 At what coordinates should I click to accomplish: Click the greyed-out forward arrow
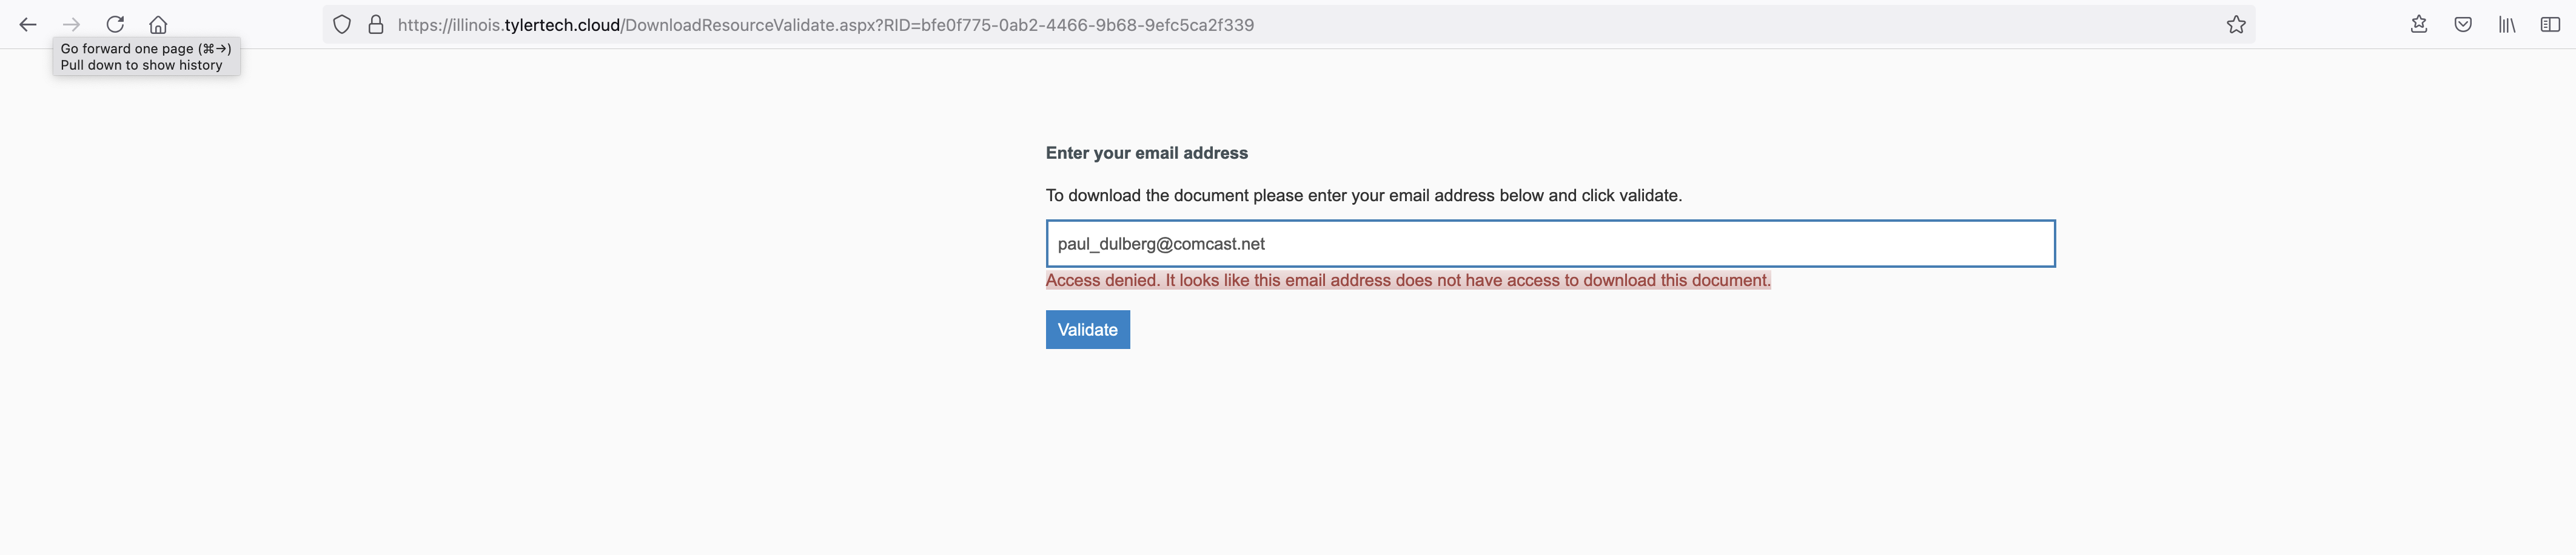pos(71,25)
